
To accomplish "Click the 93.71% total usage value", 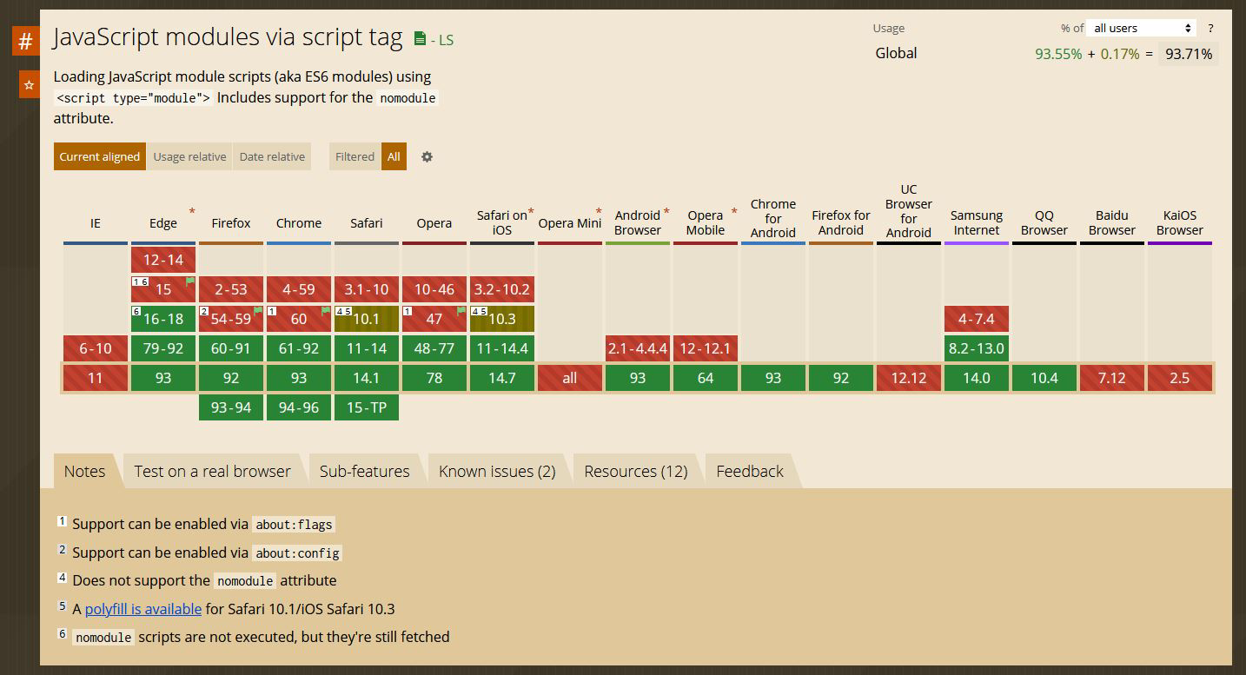I will tap(1189, 54).
